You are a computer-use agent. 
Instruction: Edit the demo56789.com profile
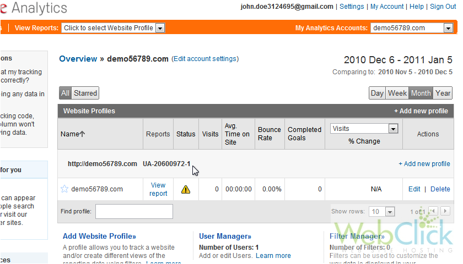(x=414, y=189)
